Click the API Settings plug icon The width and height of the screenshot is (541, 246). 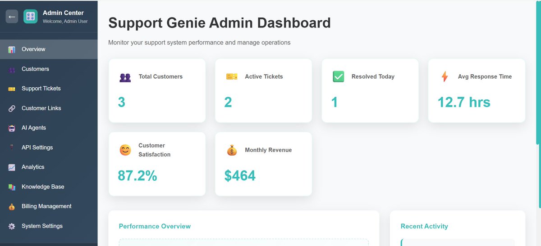(12, 148)
